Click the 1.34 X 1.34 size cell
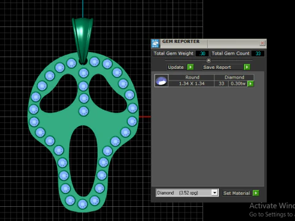 point(192,83)
